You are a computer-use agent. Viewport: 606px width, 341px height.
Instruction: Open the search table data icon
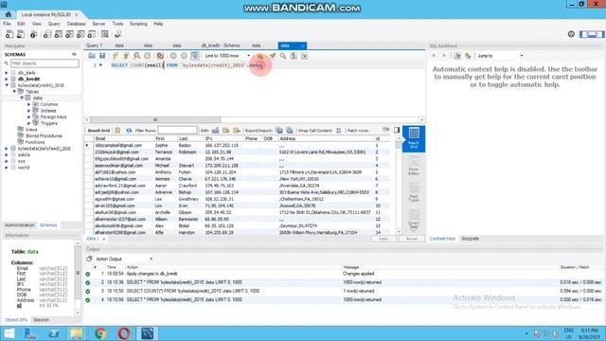tap(105, 34)
